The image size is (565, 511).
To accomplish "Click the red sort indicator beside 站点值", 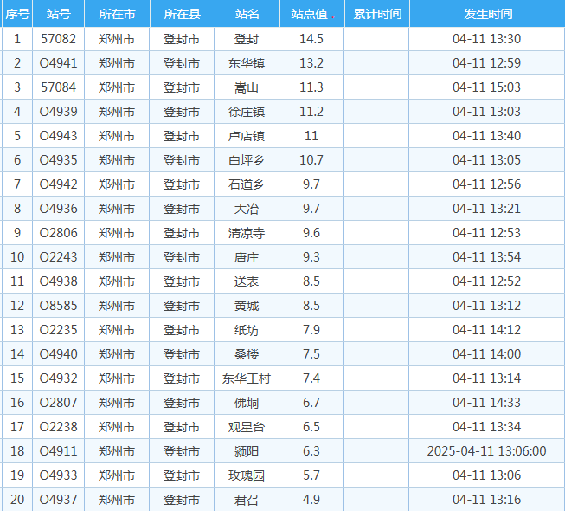I will [x=333, y=16].
